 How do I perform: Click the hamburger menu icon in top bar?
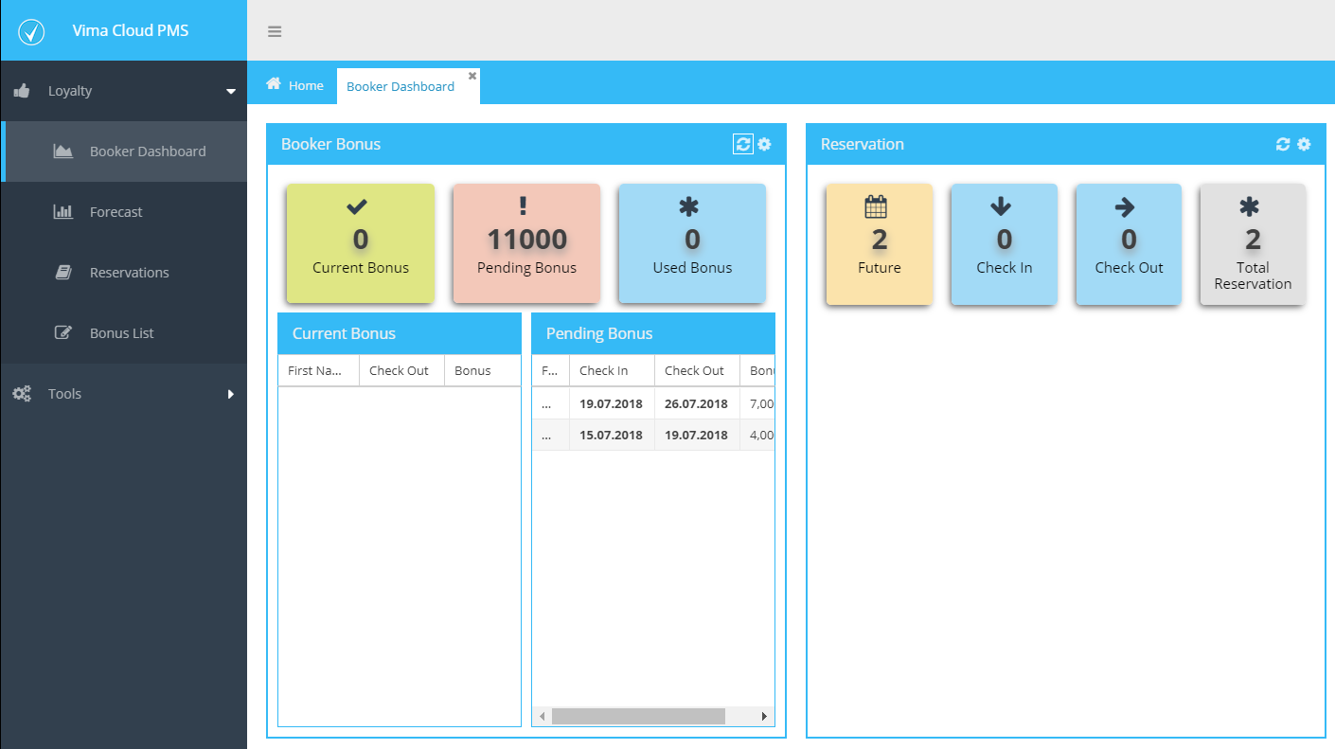click(x=275, y=31)
